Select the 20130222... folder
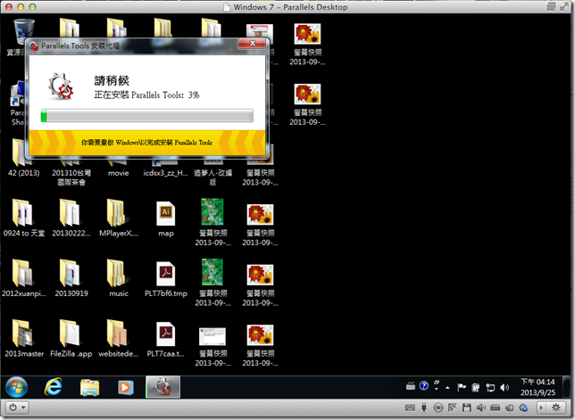This screenshot has width=575, height=420. point(71,218)
